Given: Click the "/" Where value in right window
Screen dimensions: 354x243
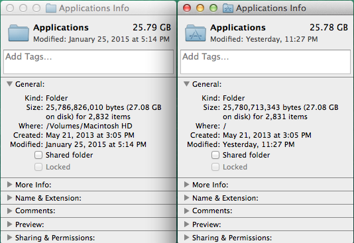Looking at the screenshot, I should (225, 126).
